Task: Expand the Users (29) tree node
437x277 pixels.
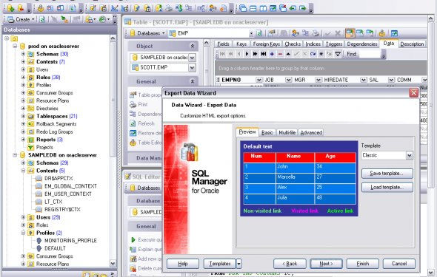Action: coord(24,217)
